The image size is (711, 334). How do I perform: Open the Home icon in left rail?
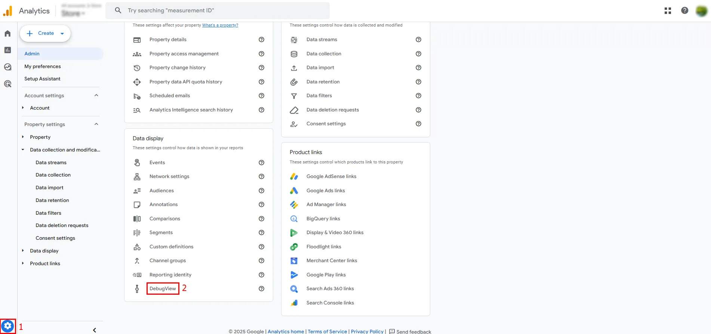pyautogui.click(x=7, y=34)
